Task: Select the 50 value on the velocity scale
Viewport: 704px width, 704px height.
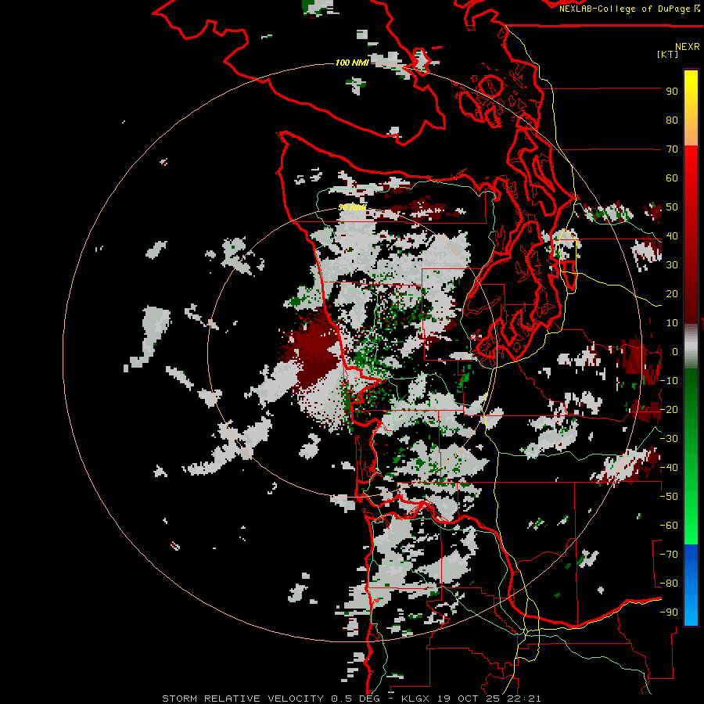Action: tap(672, 207)
